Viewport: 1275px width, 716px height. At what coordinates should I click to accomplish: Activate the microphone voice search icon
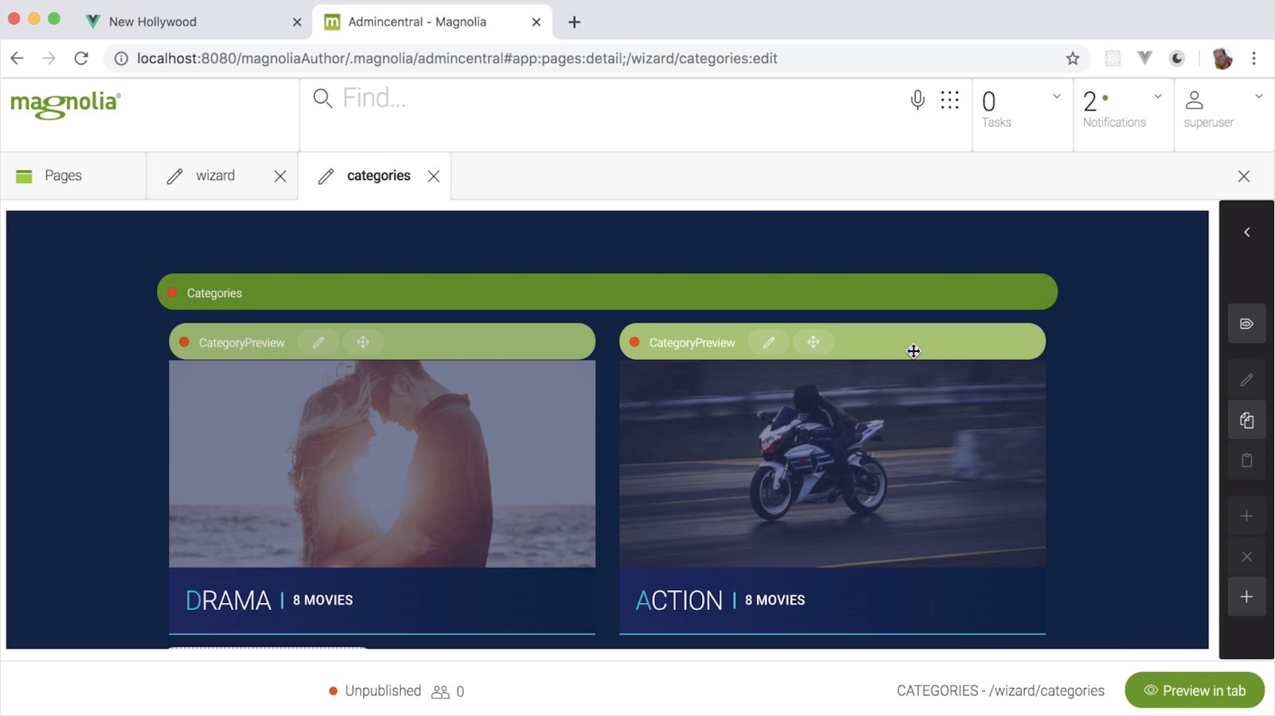[917, 100]
